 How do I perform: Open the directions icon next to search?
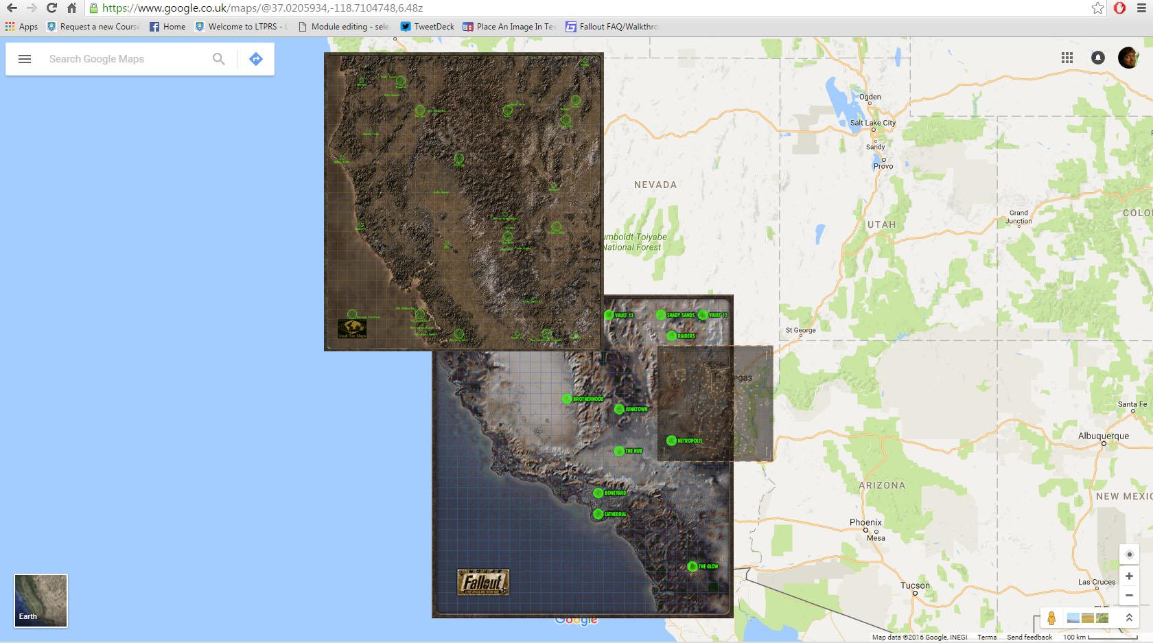point(255,59)
